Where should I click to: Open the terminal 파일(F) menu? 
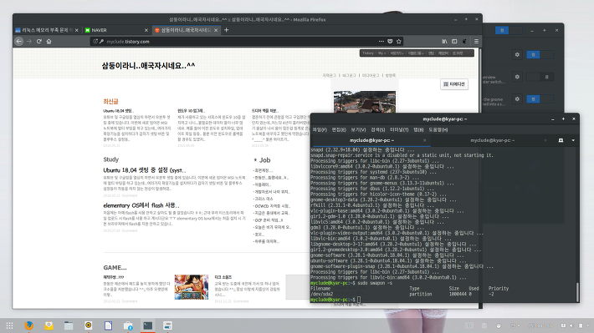(x=320, y=129)
